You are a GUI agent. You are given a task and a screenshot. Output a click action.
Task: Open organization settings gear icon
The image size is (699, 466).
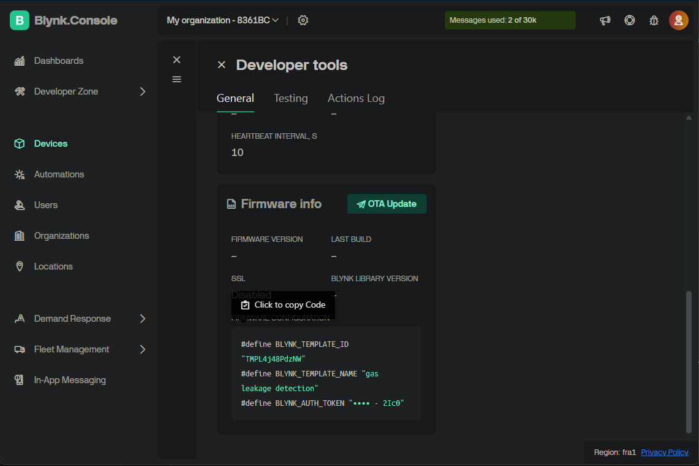303,20
